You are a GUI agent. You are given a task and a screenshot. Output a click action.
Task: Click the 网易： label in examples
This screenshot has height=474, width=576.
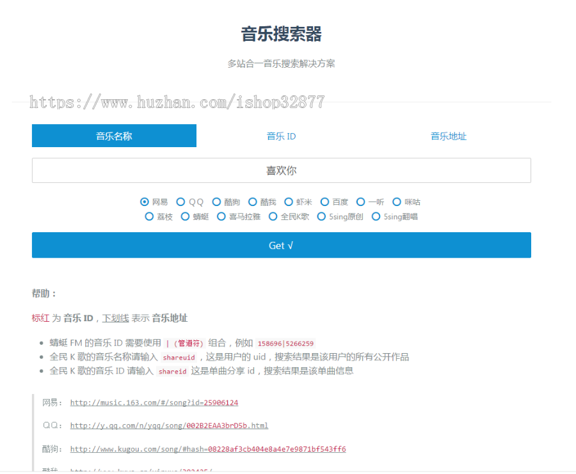(52, 403)
